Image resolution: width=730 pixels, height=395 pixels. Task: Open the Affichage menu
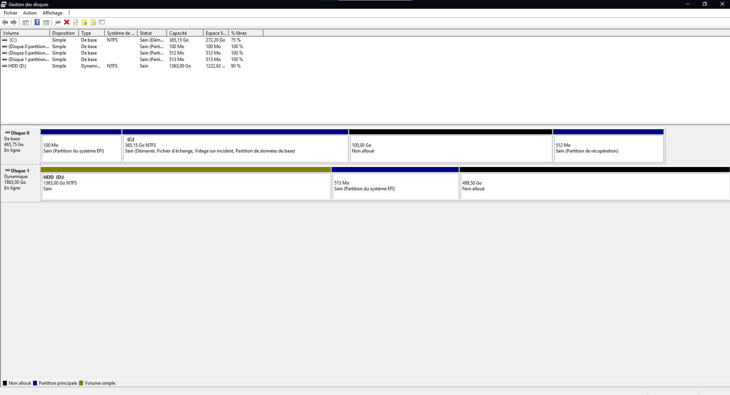tap(52, 13)
